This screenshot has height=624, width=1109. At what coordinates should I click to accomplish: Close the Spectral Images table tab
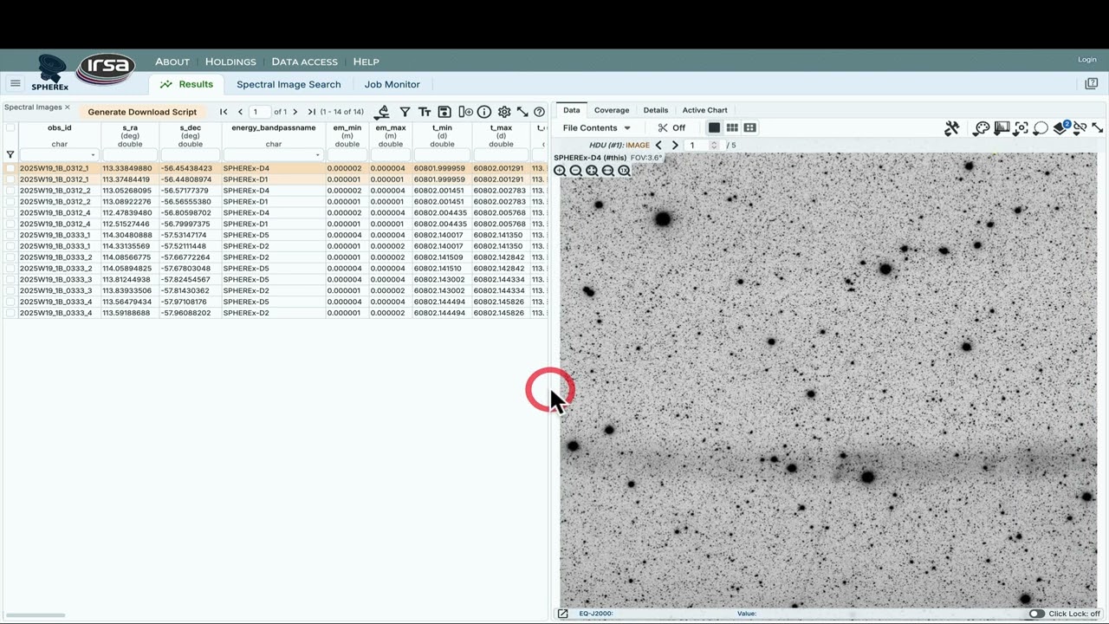(67, 107)
